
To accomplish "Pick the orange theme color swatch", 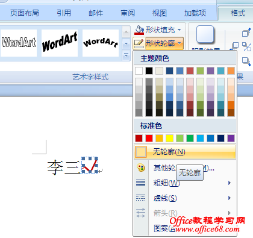I will tap(231, 70).
